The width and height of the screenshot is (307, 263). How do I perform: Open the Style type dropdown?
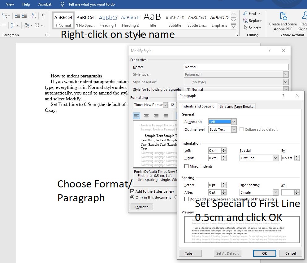286,74
